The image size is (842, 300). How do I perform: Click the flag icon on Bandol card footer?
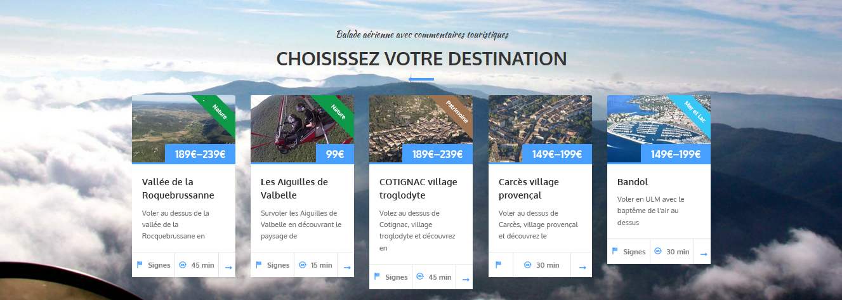click(x=615, y=251)
